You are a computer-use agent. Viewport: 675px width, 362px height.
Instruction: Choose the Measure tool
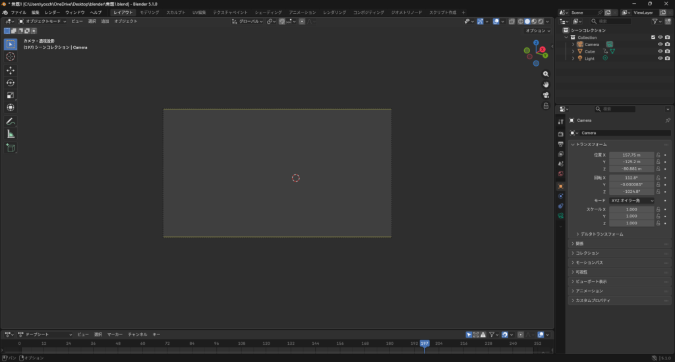point(11,134)
